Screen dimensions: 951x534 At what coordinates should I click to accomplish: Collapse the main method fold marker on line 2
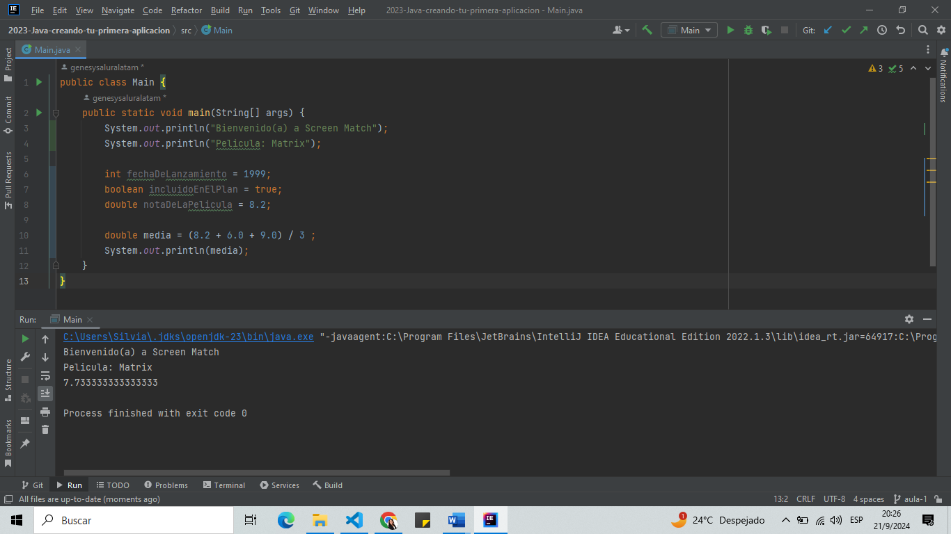point(56,113)
